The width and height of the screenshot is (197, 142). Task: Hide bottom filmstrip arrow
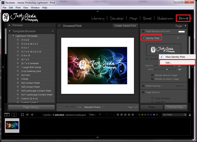97,137
